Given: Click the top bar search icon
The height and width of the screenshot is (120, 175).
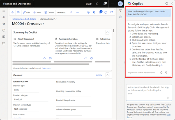Looking at the screenshot, I should (97, 4).
